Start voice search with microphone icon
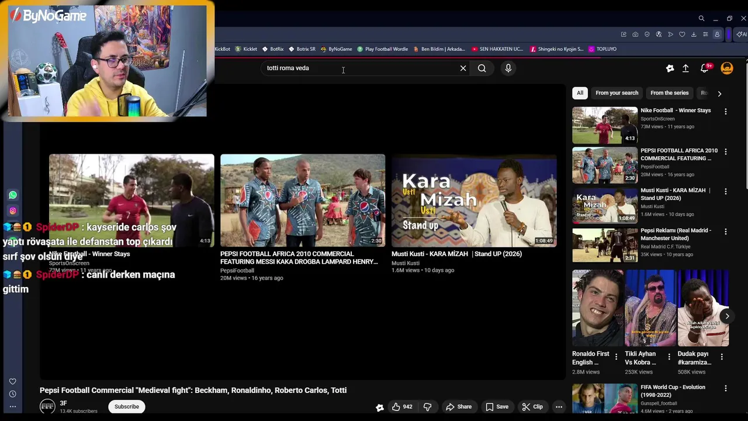 508,68
